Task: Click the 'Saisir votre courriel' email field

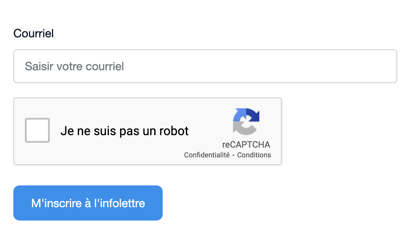Action: click(205, 66)
